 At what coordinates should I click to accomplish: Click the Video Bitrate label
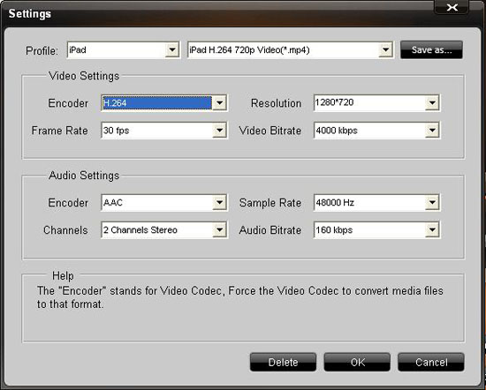coord(270,131)
